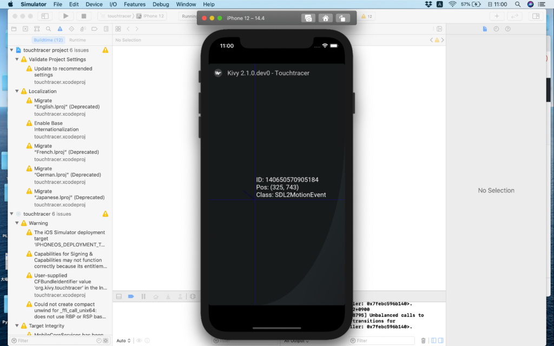The image size is (554, 346).
Task: Click the 12 warnings indicator in toolbar
Action: (x=367, y=16)
